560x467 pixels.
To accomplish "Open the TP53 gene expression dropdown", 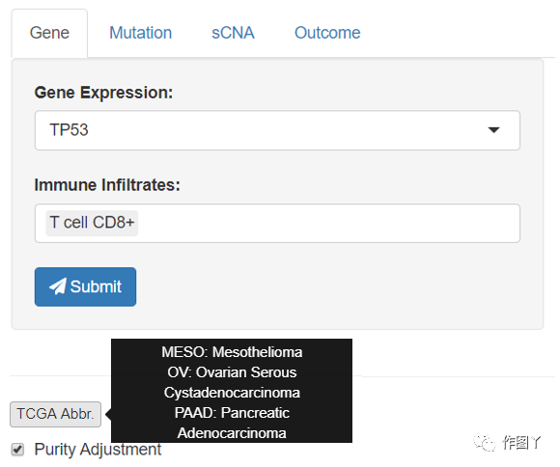I will tap(277, 130).
